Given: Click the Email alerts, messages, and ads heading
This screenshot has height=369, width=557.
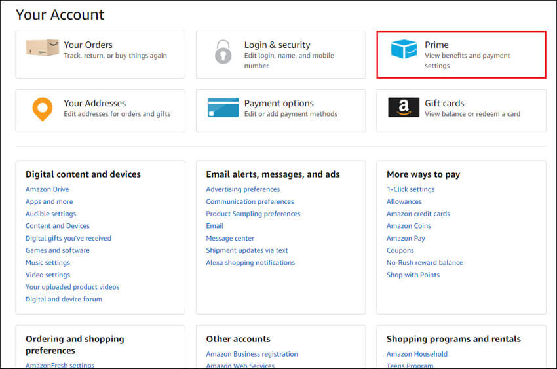Looking at the screenshot, I should [x=273, y=174].
